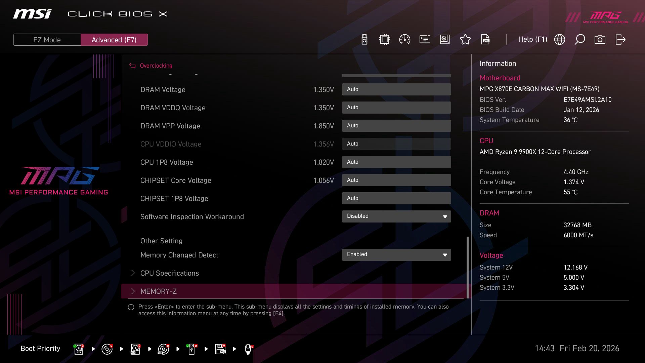The width and height of the screenshot is (645, 363).
Task: Change language with the globe icon
Action: [559, 39]
